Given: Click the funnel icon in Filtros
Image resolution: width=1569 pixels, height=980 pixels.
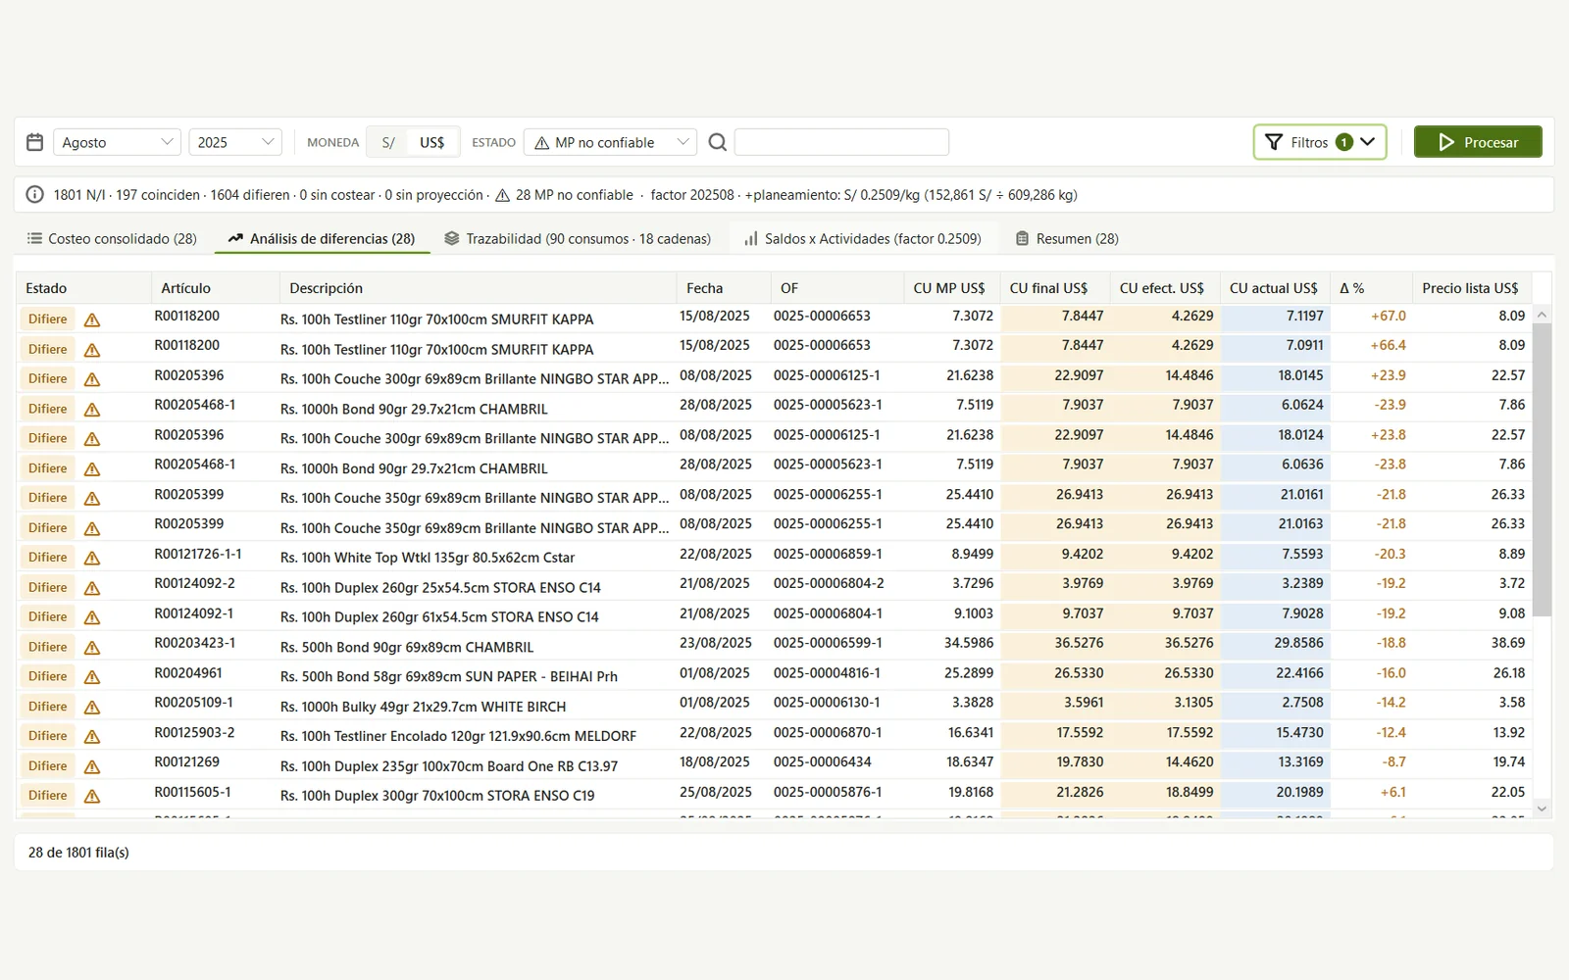Looking at the screenshot, I should (1274, 142).
